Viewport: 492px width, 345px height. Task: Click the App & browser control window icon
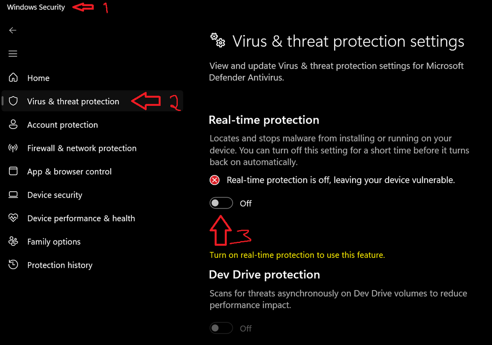click(13, 171)
